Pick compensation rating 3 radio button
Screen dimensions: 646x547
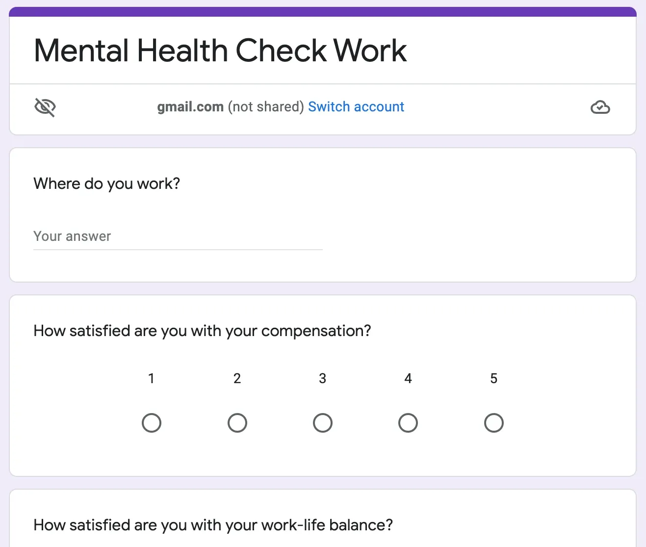tap(323, 423)
